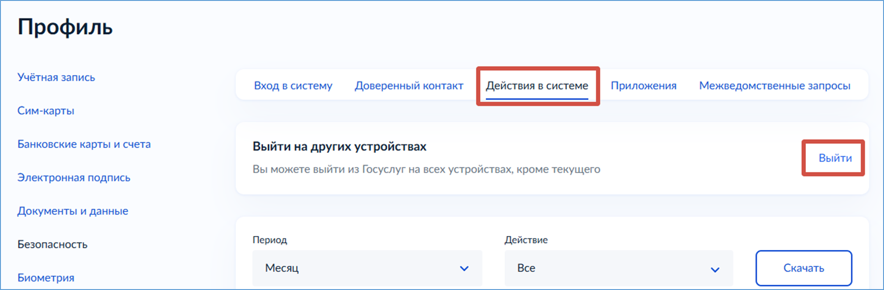Select Электронная подпись in sidebar
The image size is (884, 290).
point(74,178)
